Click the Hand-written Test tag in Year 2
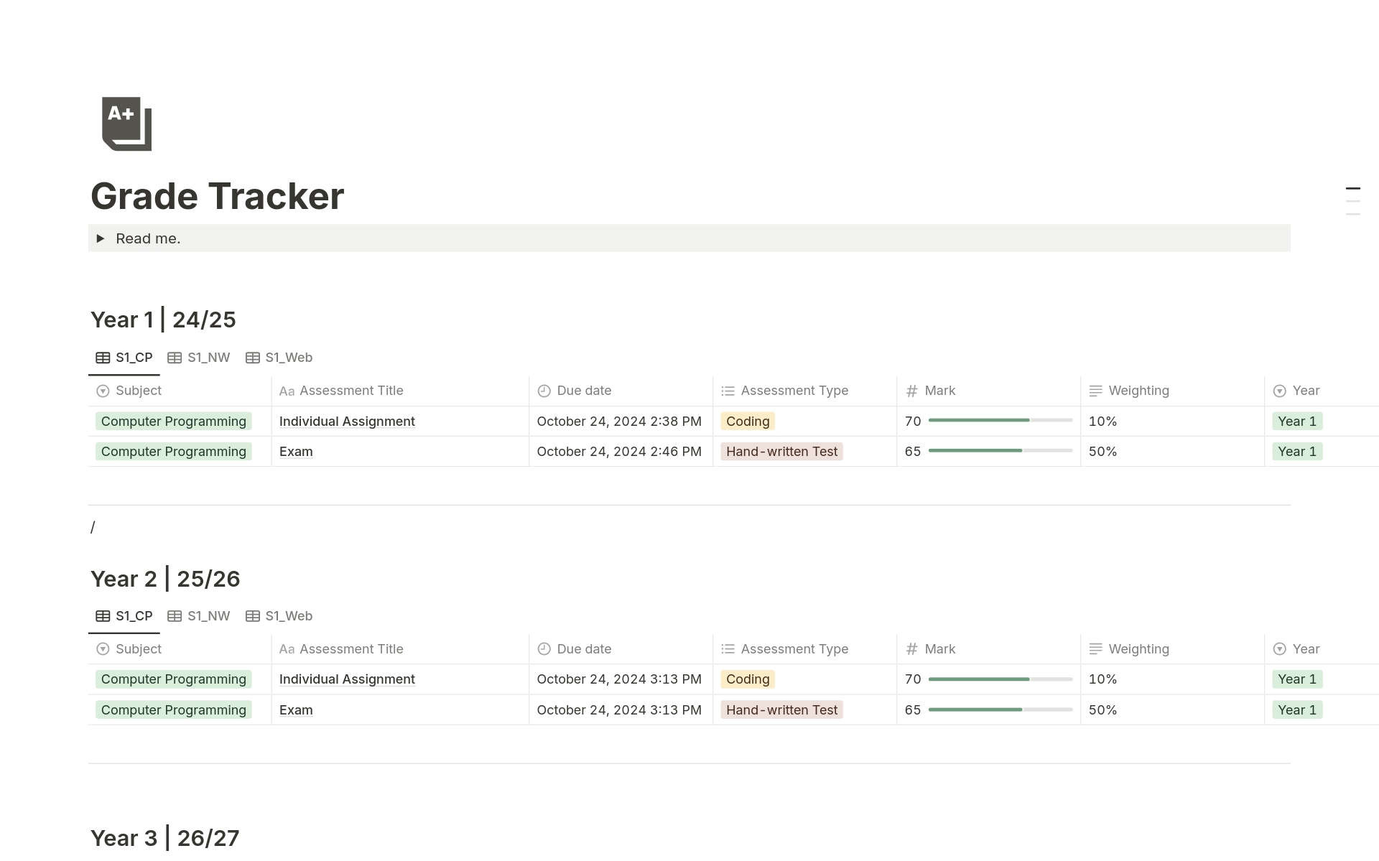Viewport: 1379px width, 861px height. point(781,710)
